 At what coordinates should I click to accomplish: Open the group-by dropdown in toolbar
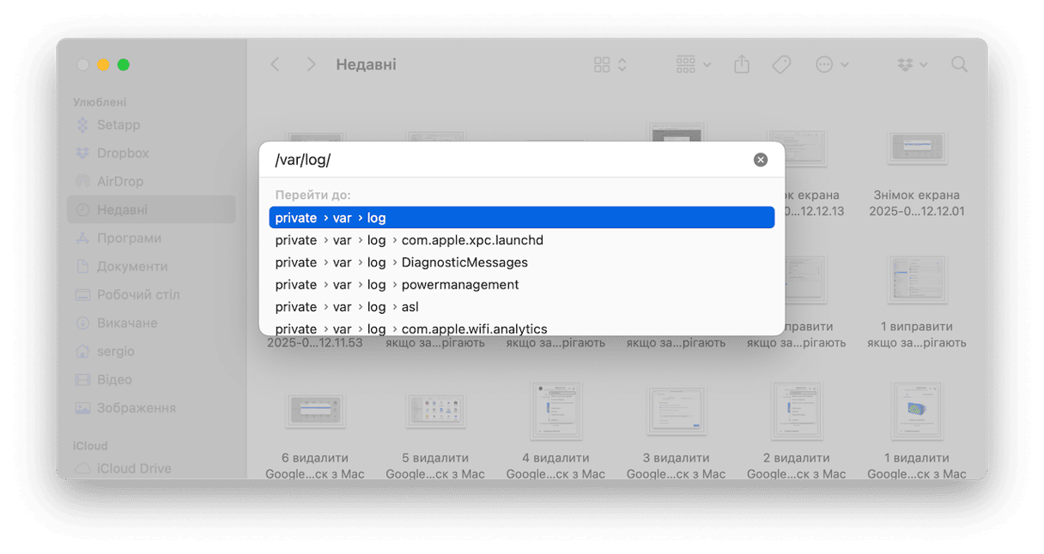pos(694,64)
